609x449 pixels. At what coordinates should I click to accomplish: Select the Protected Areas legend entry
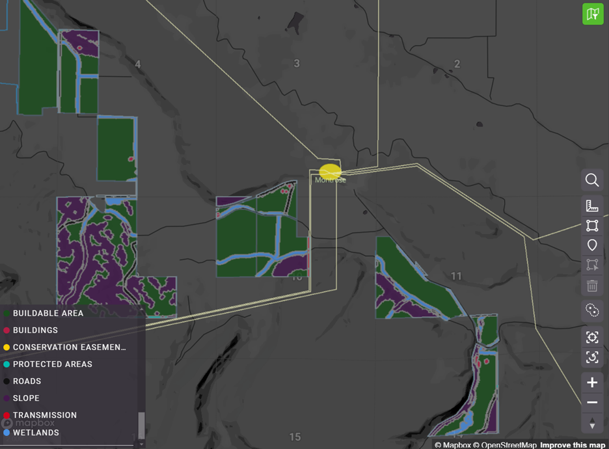click(x=52, y=364)
